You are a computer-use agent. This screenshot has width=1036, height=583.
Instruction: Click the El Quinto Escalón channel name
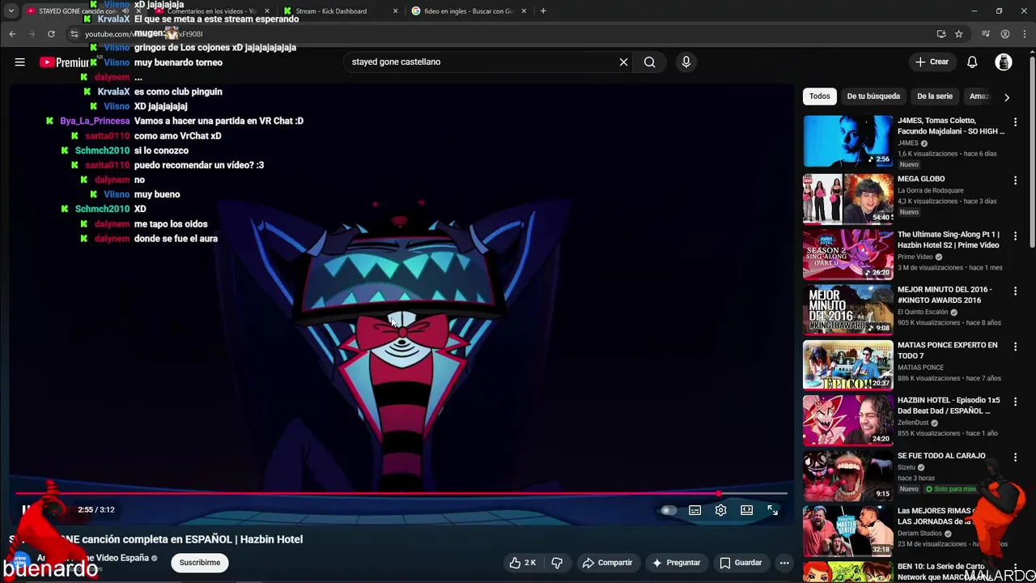(922, 312)
